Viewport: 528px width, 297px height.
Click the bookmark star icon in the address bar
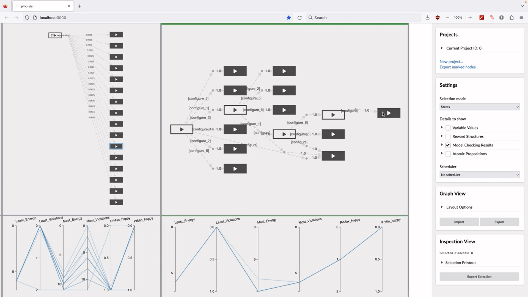pyautogui.click(x=289, y=18)
